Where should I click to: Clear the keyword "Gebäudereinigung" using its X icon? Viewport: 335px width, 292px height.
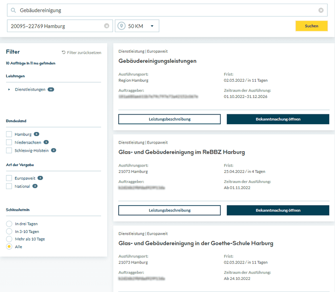pos(321,10)
